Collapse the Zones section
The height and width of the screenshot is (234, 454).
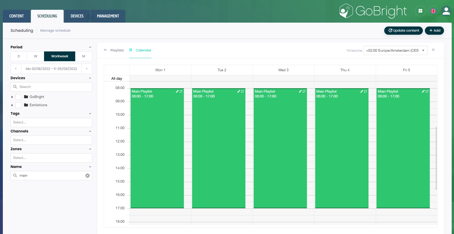tap(90, 149)
